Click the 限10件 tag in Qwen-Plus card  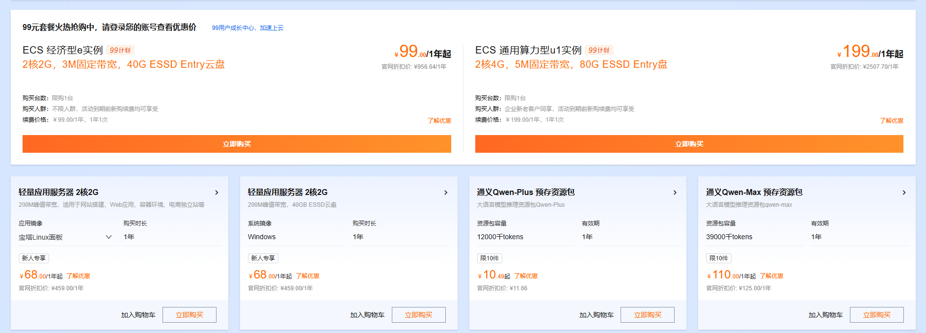click(x=490, y=258)
